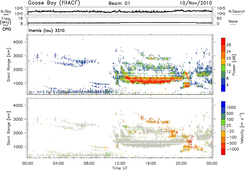Select the '100' tick on Velocity colorbar
Image resolution: width=245 pixels, height=170 pixels.
pyautogui.click(x=230, y=119)
